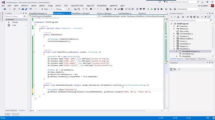Click the green Run play icon
The width and height of the screenshot is (215, 120).
point(148,9)
